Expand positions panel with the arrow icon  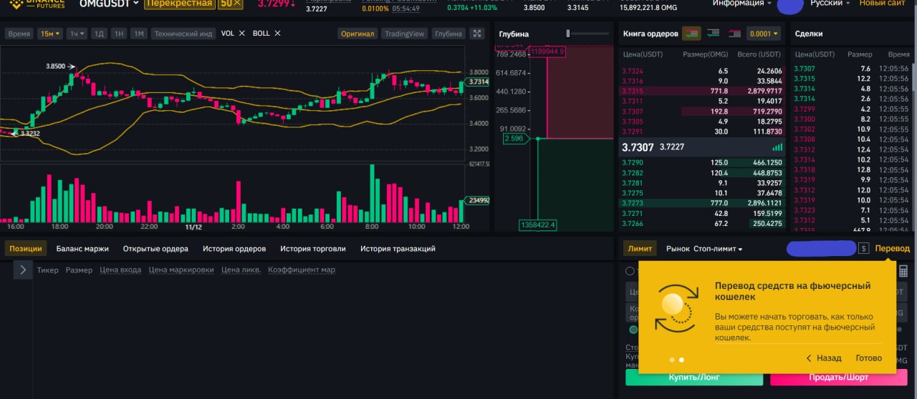pos(23,270)
